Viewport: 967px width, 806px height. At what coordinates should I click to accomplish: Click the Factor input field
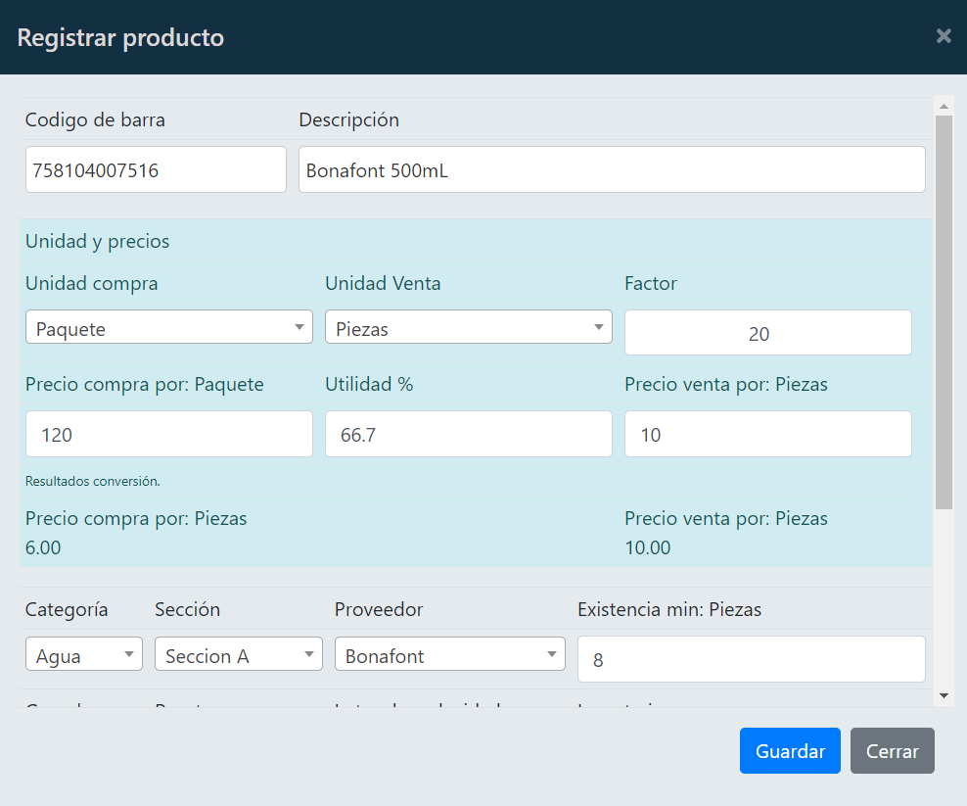click(767, 333)
